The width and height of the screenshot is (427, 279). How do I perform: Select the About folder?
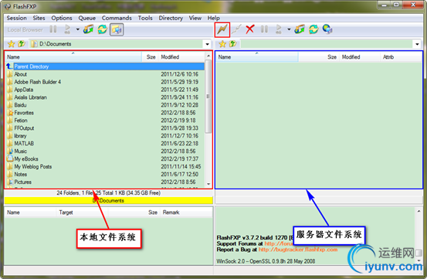(x=105, y=74)
